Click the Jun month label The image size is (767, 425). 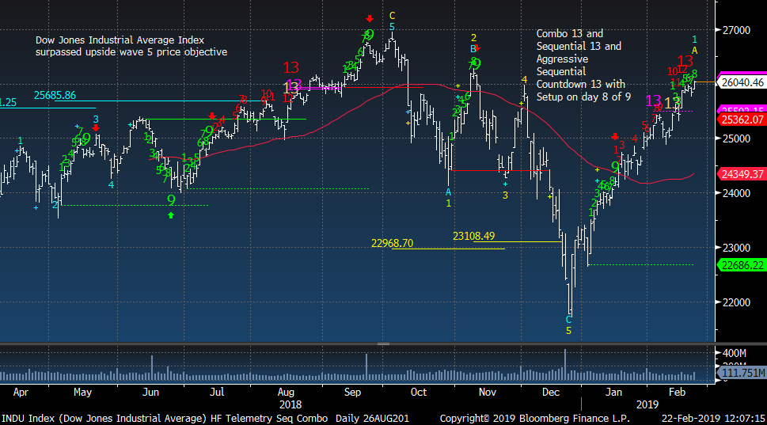coord(150,393)
